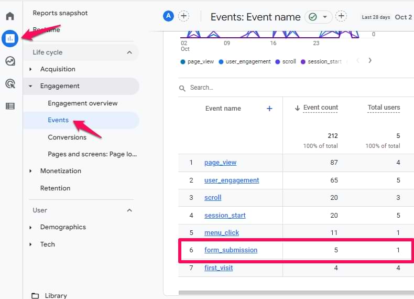
Task: Open the Configure table icon
Action: pyautogui.click(x=10, y=106)
